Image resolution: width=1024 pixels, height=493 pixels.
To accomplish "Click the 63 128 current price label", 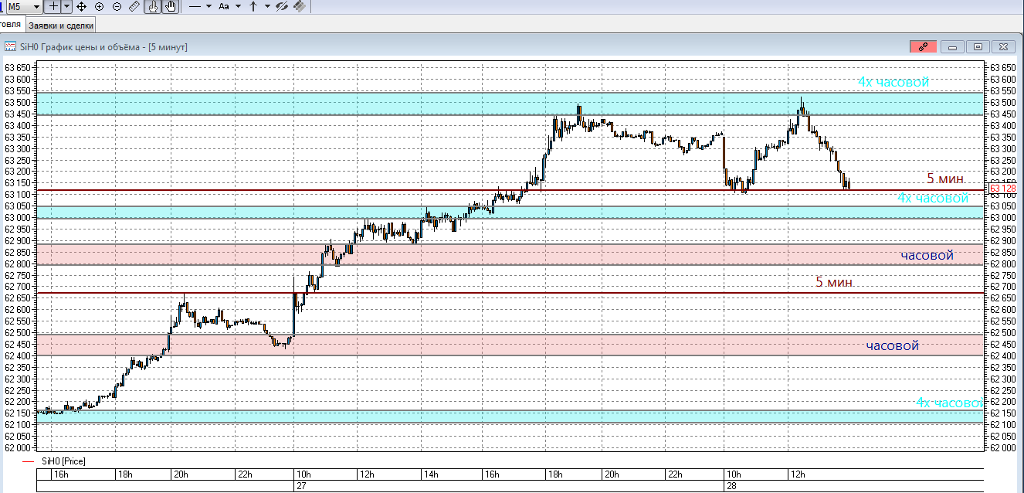I will (x=1002, y=188).
